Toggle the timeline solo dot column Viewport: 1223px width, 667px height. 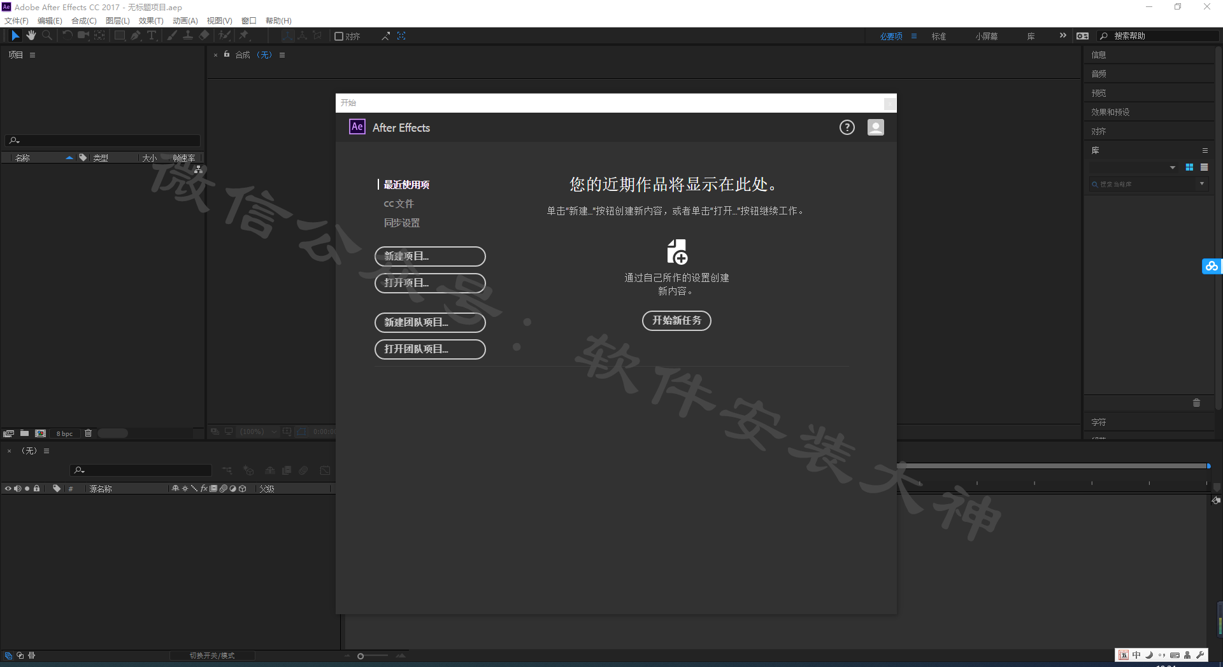click(27, 489)
